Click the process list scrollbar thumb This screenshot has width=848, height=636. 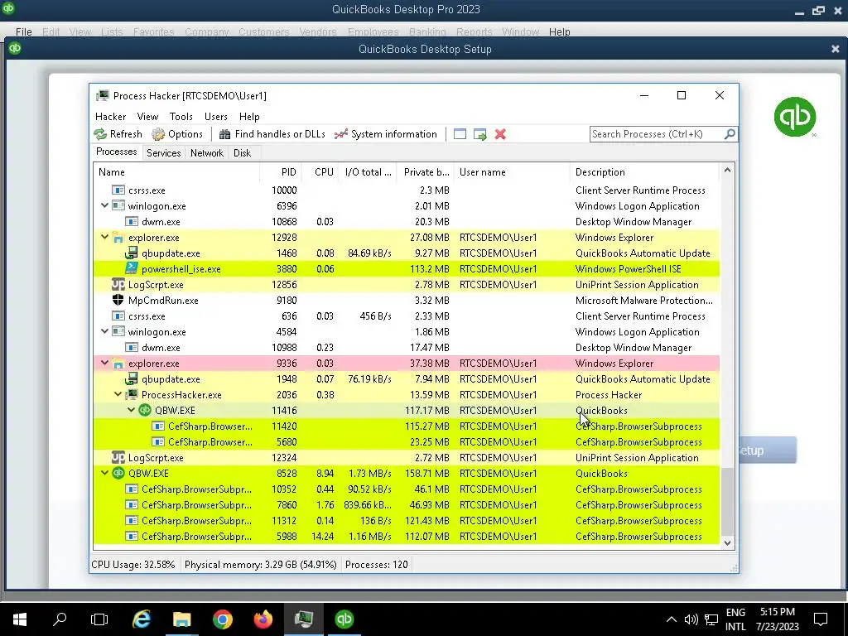point(727,501)
